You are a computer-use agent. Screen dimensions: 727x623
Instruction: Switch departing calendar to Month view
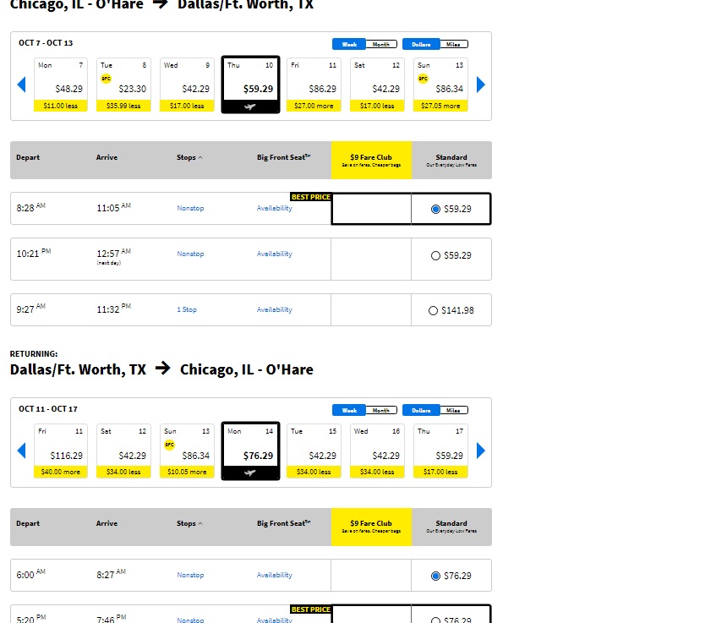381,44
